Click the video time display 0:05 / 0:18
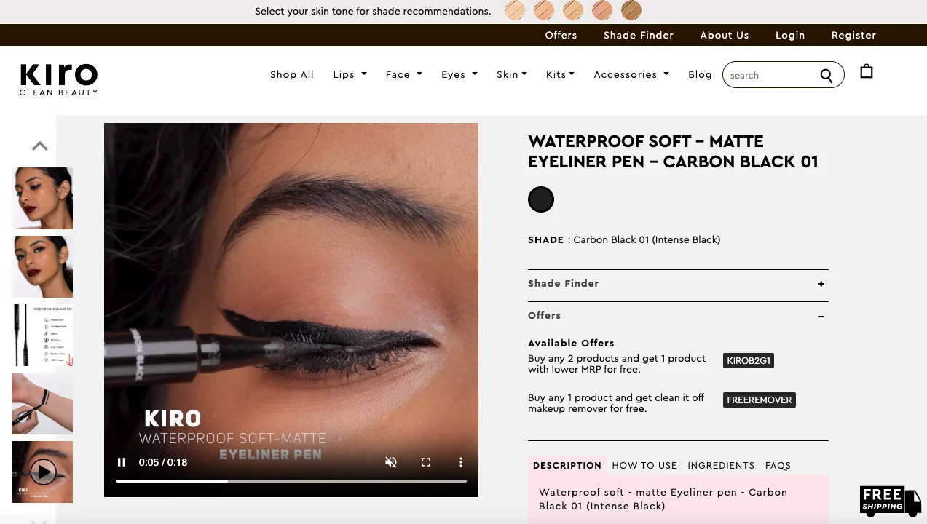 click(x=163, y=462)
